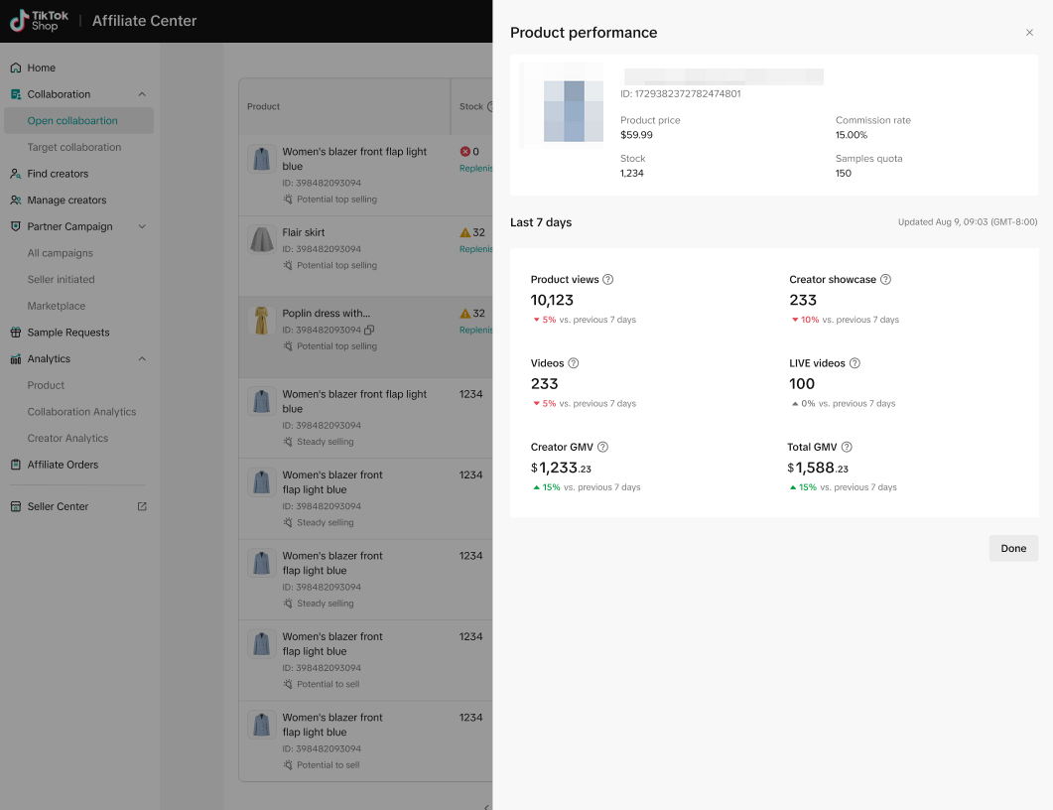This screenshot has width=1053, height=810.
Task: Open Find creators in sidebar
Action: click(58, 174)
